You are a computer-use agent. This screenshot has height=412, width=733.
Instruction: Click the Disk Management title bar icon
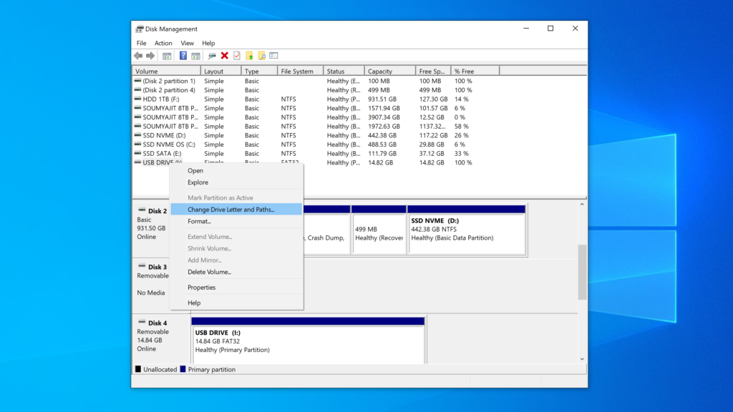(x=140, y=29)
